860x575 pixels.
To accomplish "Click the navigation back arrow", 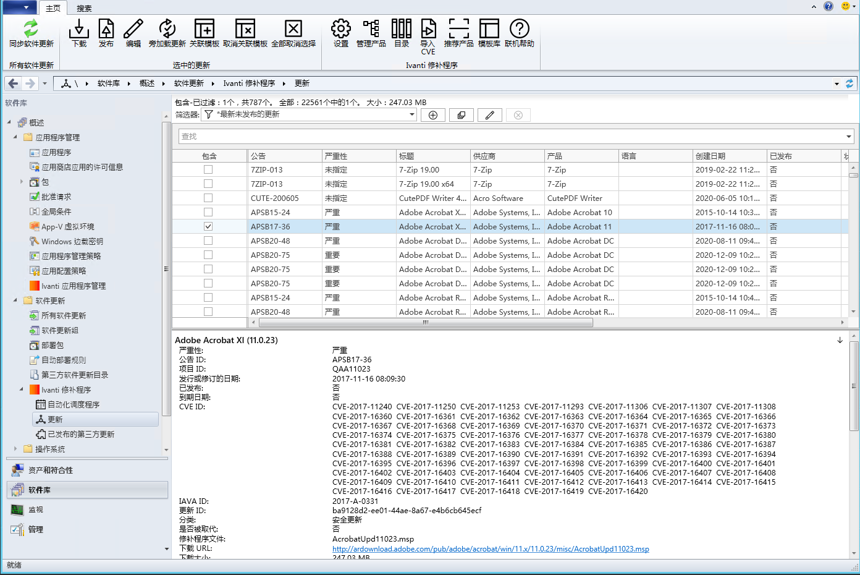I will point(14,83).
